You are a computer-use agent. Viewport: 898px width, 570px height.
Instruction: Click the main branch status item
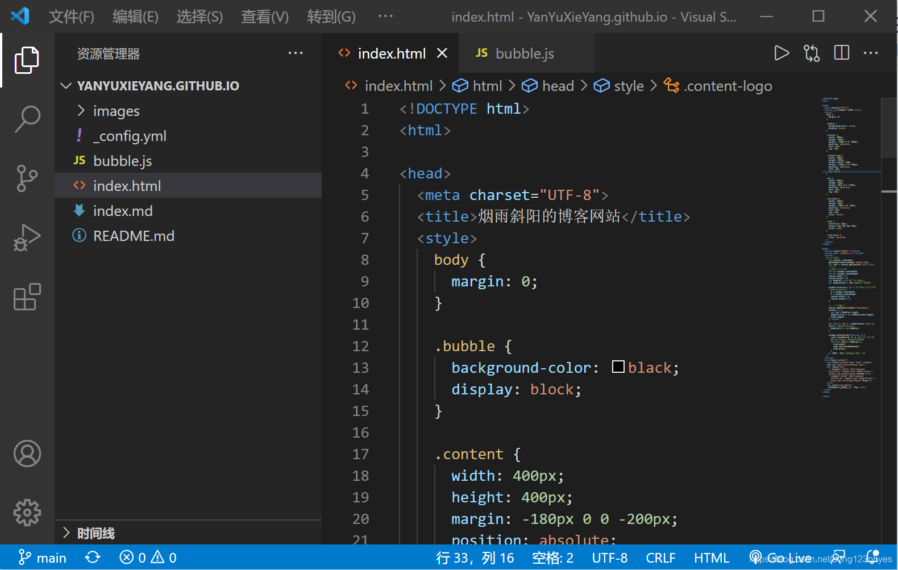[43, 558]
